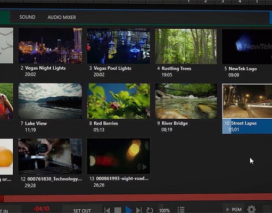Click the audio speaker icon on Rustling Trees thumbnail
Screen dimensions: 272x213
coord(209,57)
